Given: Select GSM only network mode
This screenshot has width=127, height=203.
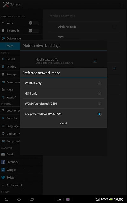Looking at the screenshot, I should 63,93.
